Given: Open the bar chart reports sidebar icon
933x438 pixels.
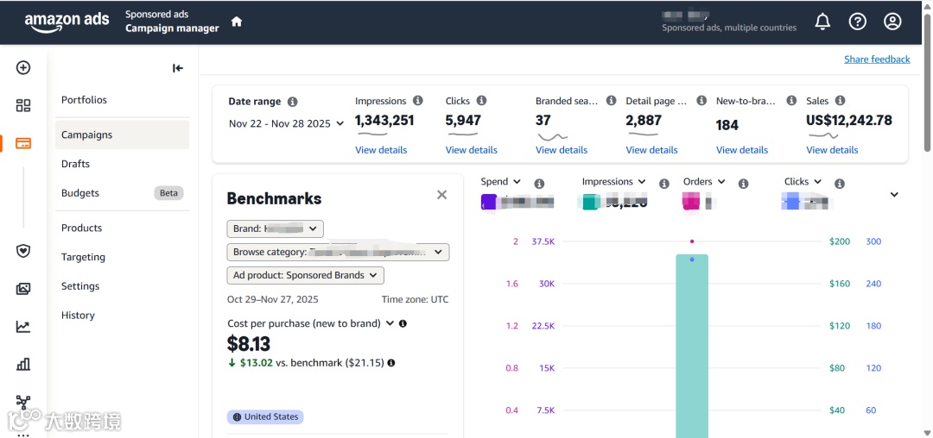Looking at the screenshot, I should (x=23, y=364).
